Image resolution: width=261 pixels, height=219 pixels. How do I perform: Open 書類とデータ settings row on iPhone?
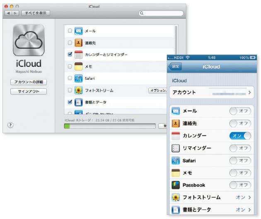211,210
